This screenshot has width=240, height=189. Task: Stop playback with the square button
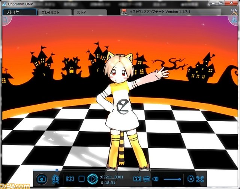tap(81, 179)
